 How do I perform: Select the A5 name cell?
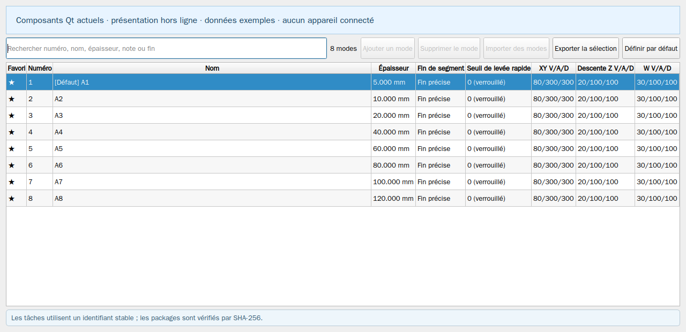click(x=212, y=149)
